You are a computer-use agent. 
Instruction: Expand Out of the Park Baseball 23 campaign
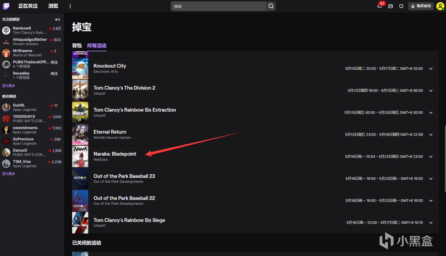tap(431, 179)
